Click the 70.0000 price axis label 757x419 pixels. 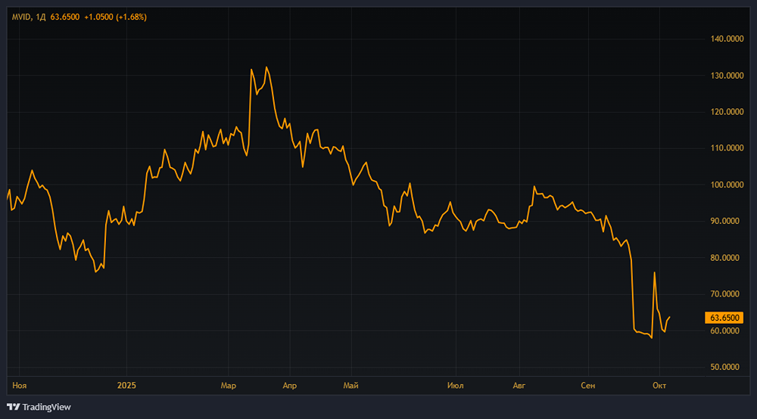[724, 293]
